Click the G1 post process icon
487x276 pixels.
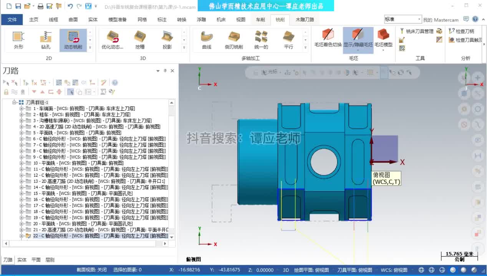point(84,82)
